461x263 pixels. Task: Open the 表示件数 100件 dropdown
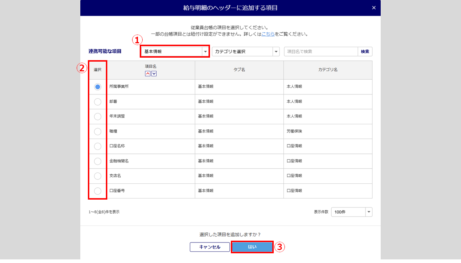point(352,212)
